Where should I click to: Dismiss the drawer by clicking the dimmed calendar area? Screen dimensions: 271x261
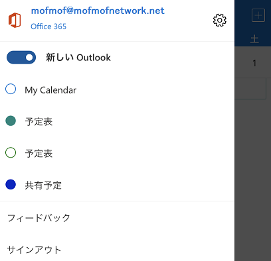252,177
